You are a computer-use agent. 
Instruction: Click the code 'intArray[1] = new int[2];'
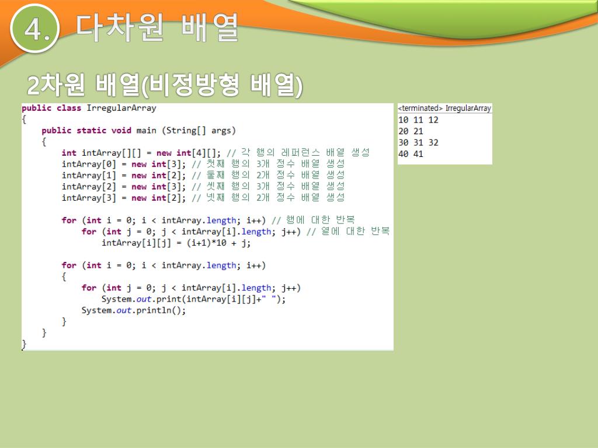tap(124, 176)
